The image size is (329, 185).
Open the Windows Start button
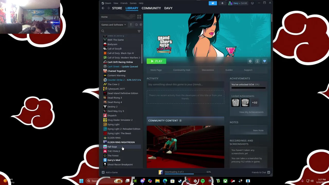pyautogui.click(x=81, y=181)
